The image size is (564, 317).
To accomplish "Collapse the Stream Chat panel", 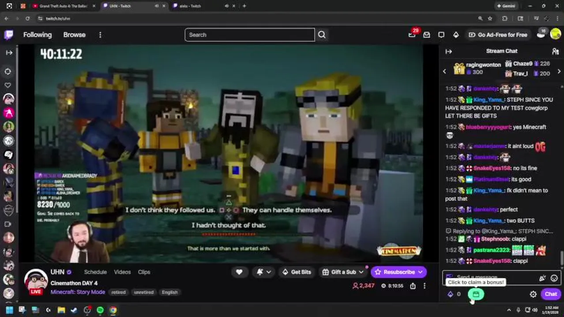I will tap(449, 52).
